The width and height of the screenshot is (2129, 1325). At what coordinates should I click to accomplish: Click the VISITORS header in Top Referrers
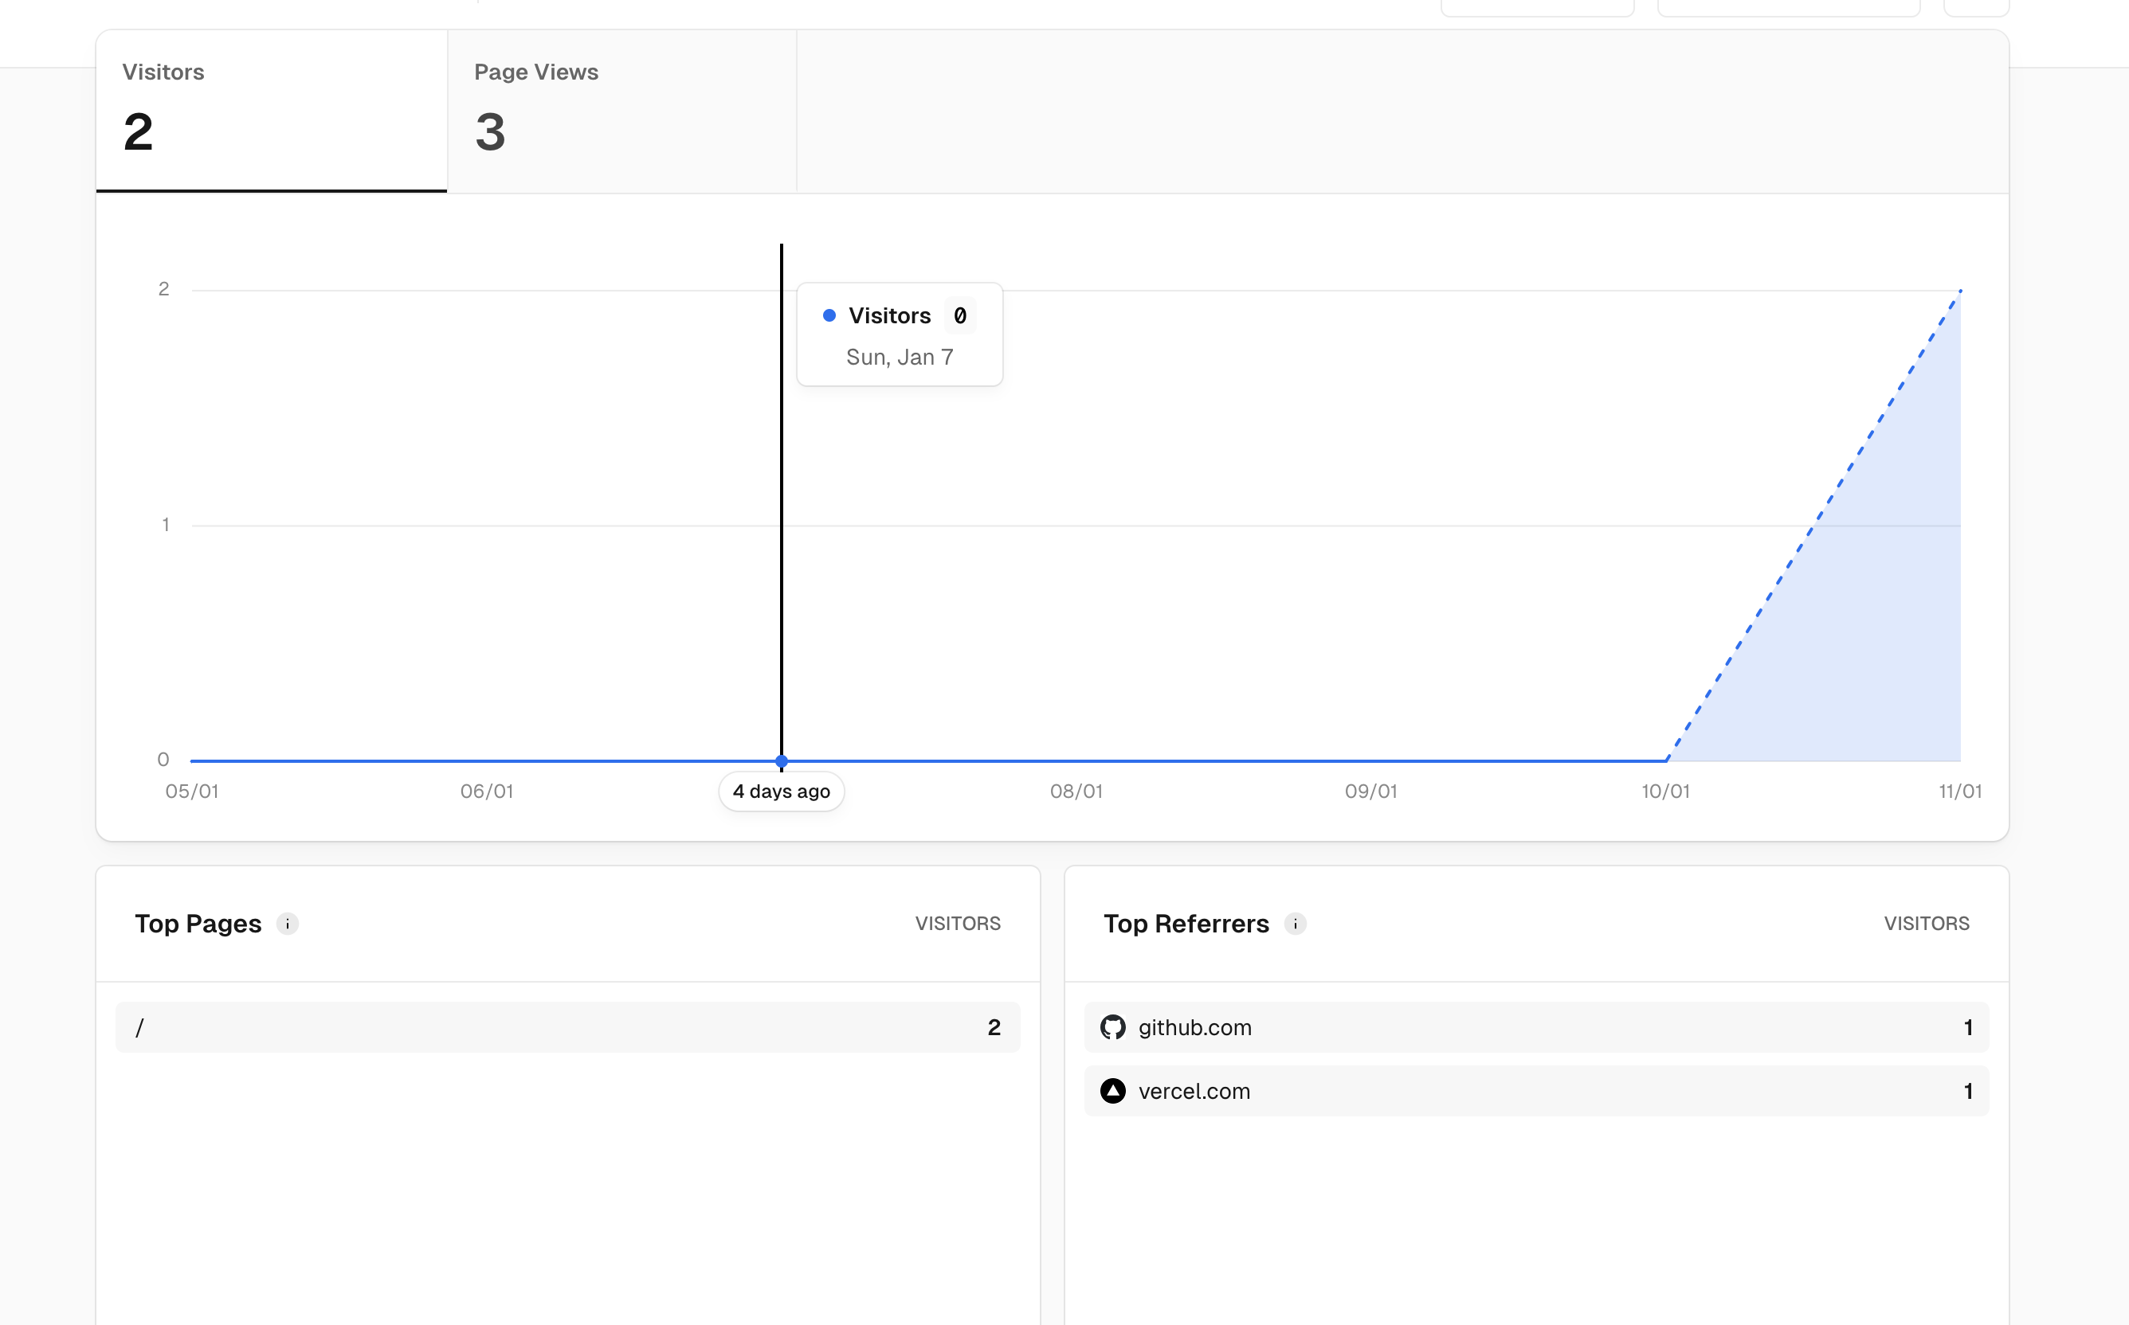(x=1927, y=924)
